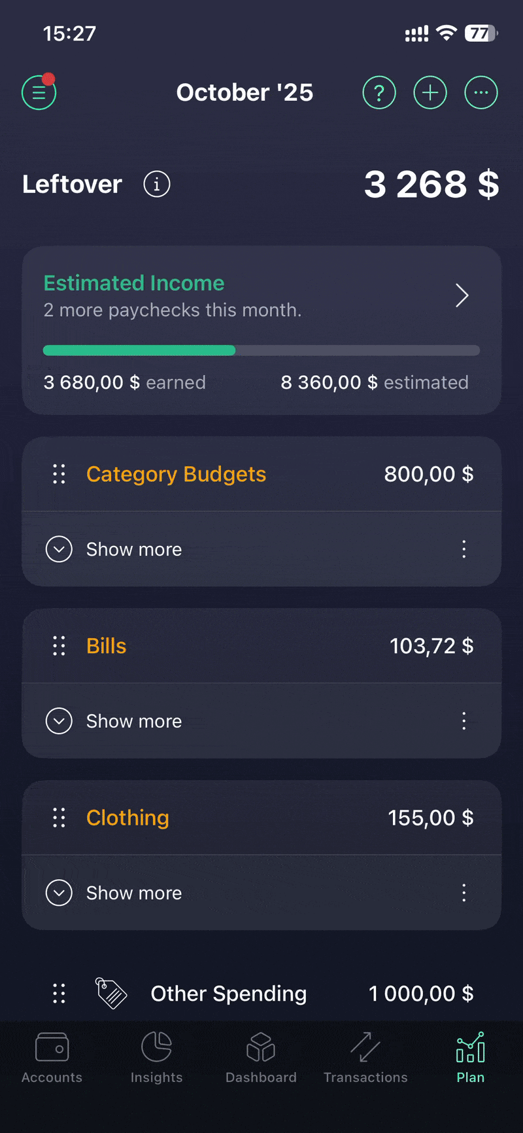Image resolution: width=523 pixels, height=1133 pixels.
Task: Click the Estimated Income progress bar
Action: (261, 350)
